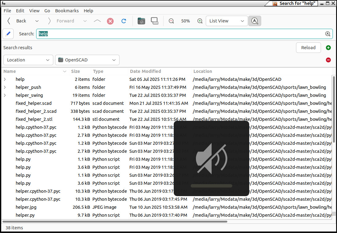Click the Home folder toolbar icon
The width and height of the screenshot is (337, 233).
(141, 21)
